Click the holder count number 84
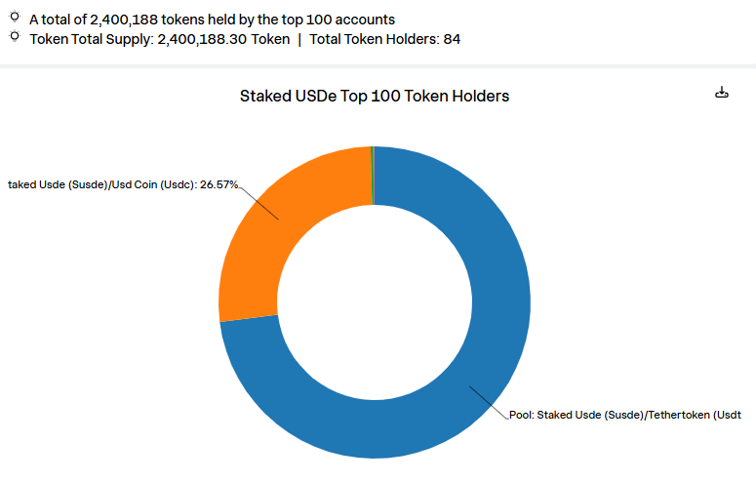Image resolution: width=756 pixels, height=482 pixels. (452, 39)
